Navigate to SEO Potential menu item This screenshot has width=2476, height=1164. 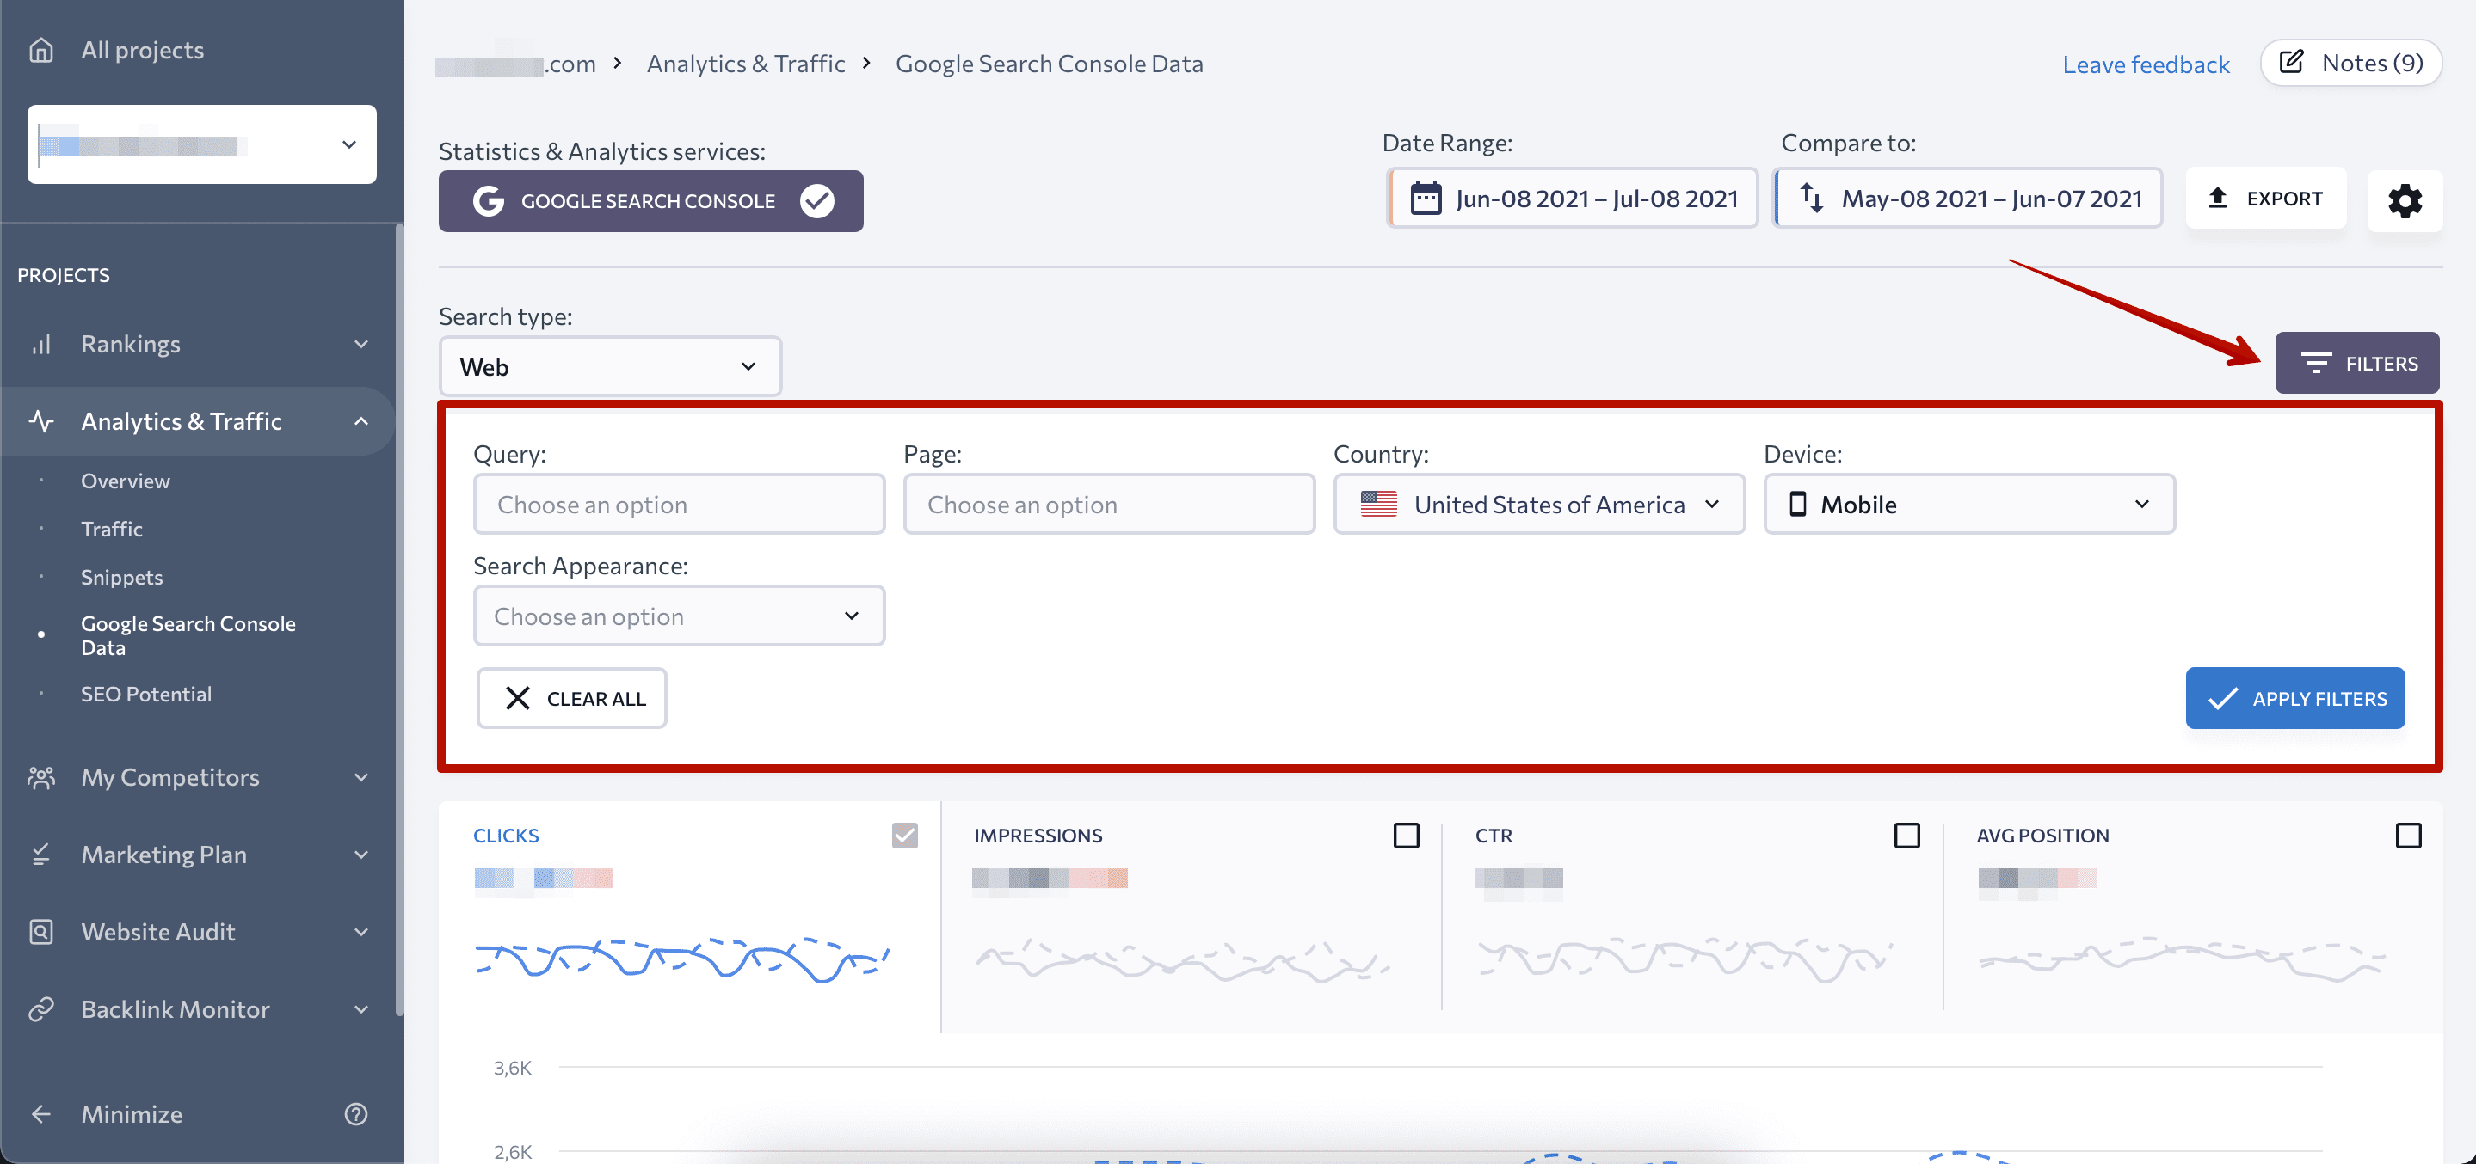[147, 692]
